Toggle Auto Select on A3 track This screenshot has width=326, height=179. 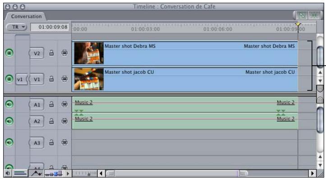click(x=64, y=142)
